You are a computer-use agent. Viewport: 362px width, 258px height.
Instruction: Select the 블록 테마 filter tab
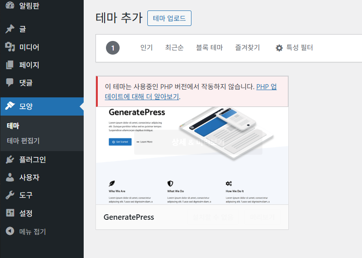(x=209, y=48)
